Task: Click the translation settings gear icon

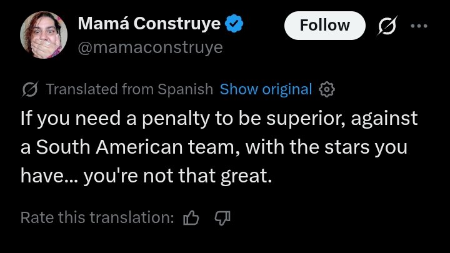Action: tap(327, 89)
